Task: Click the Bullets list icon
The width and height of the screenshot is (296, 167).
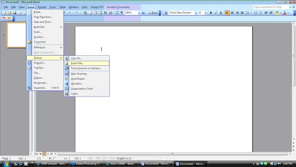Action: tap(261, 13)
